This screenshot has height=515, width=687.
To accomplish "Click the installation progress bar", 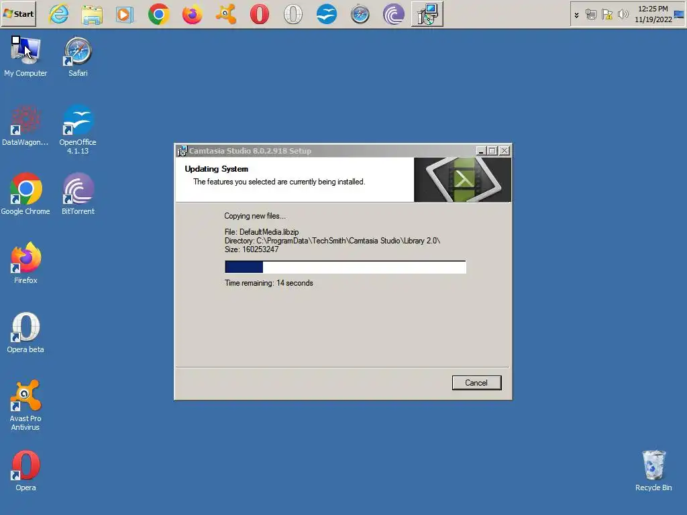I will coord(346,267).
